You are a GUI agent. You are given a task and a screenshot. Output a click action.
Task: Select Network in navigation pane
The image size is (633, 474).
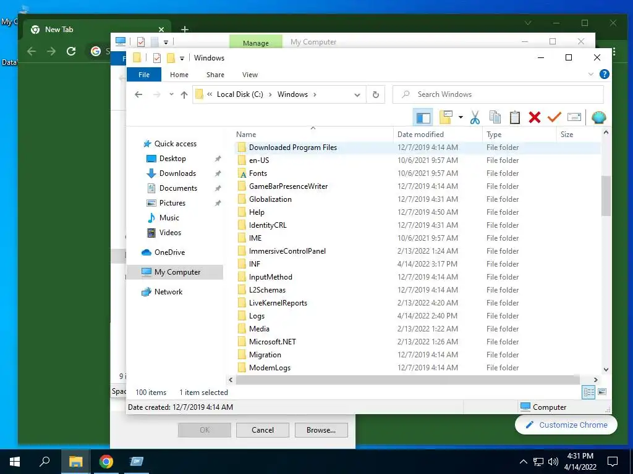tap(162, 292)
